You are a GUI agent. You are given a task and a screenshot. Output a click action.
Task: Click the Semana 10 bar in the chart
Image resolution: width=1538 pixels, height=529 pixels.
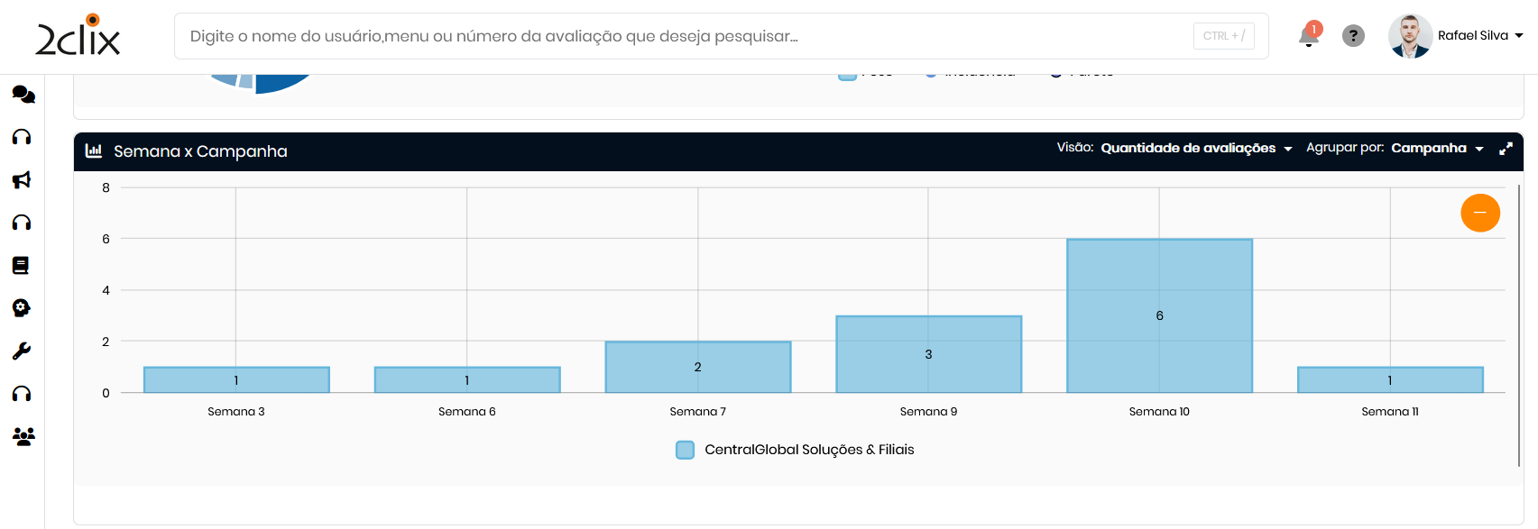1159,315
